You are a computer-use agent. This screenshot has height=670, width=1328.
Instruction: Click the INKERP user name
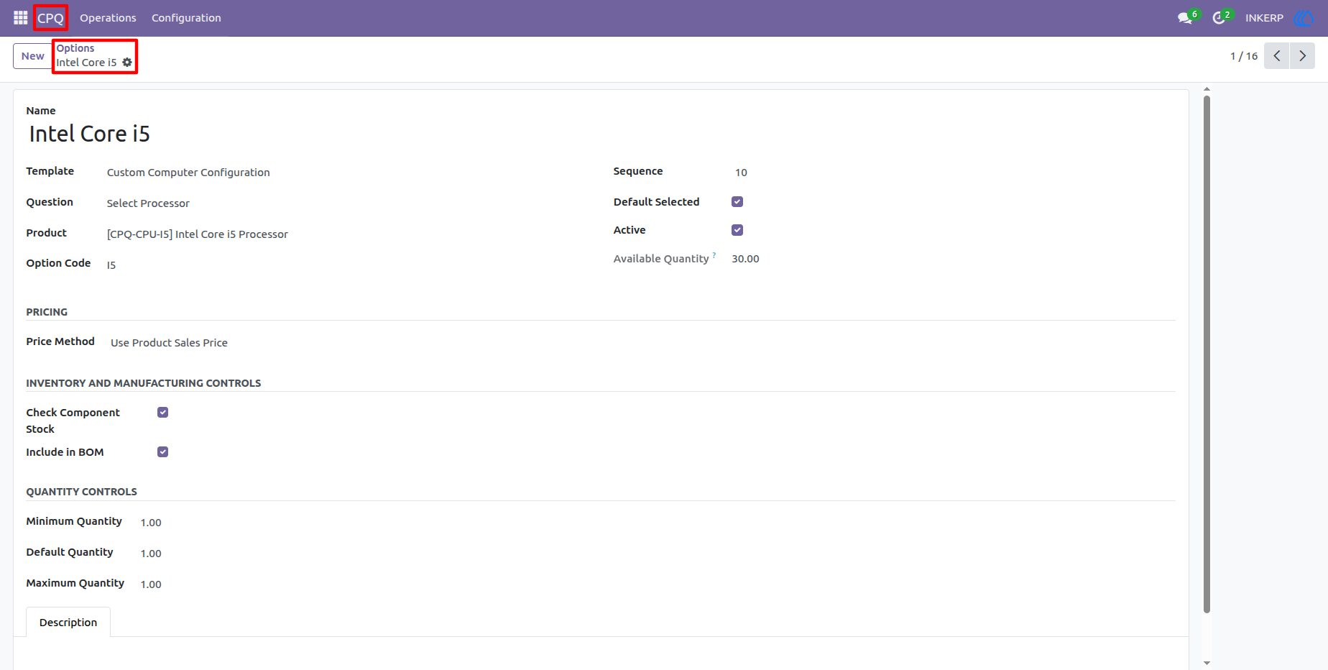pos(1264,18)
